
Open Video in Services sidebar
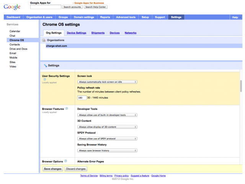click(x=13, y=66)
